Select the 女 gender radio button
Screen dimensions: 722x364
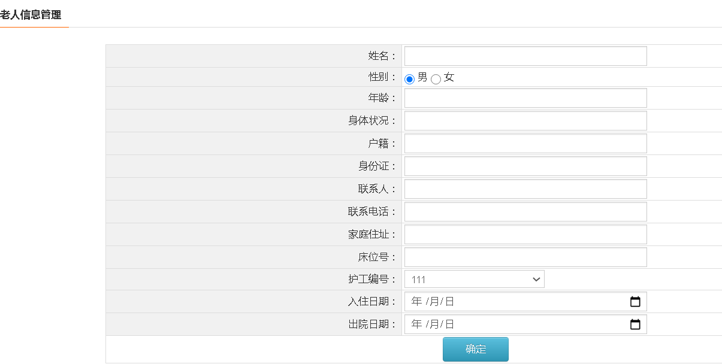436,79
